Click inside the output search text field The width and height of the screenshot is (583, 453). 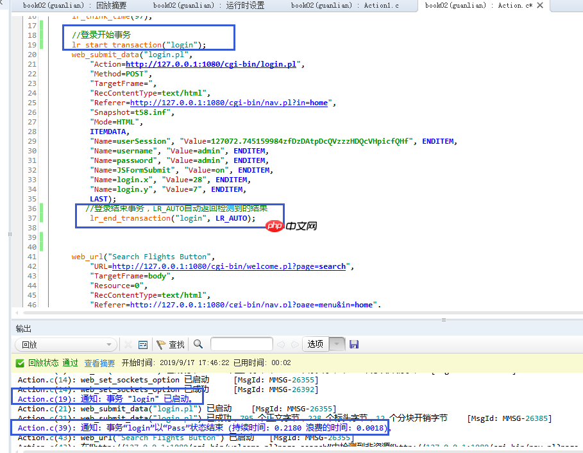242,344
